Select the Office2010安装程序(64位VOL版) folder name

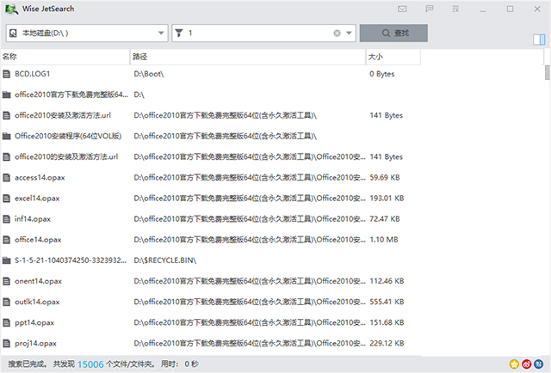(x=68, y=136)
